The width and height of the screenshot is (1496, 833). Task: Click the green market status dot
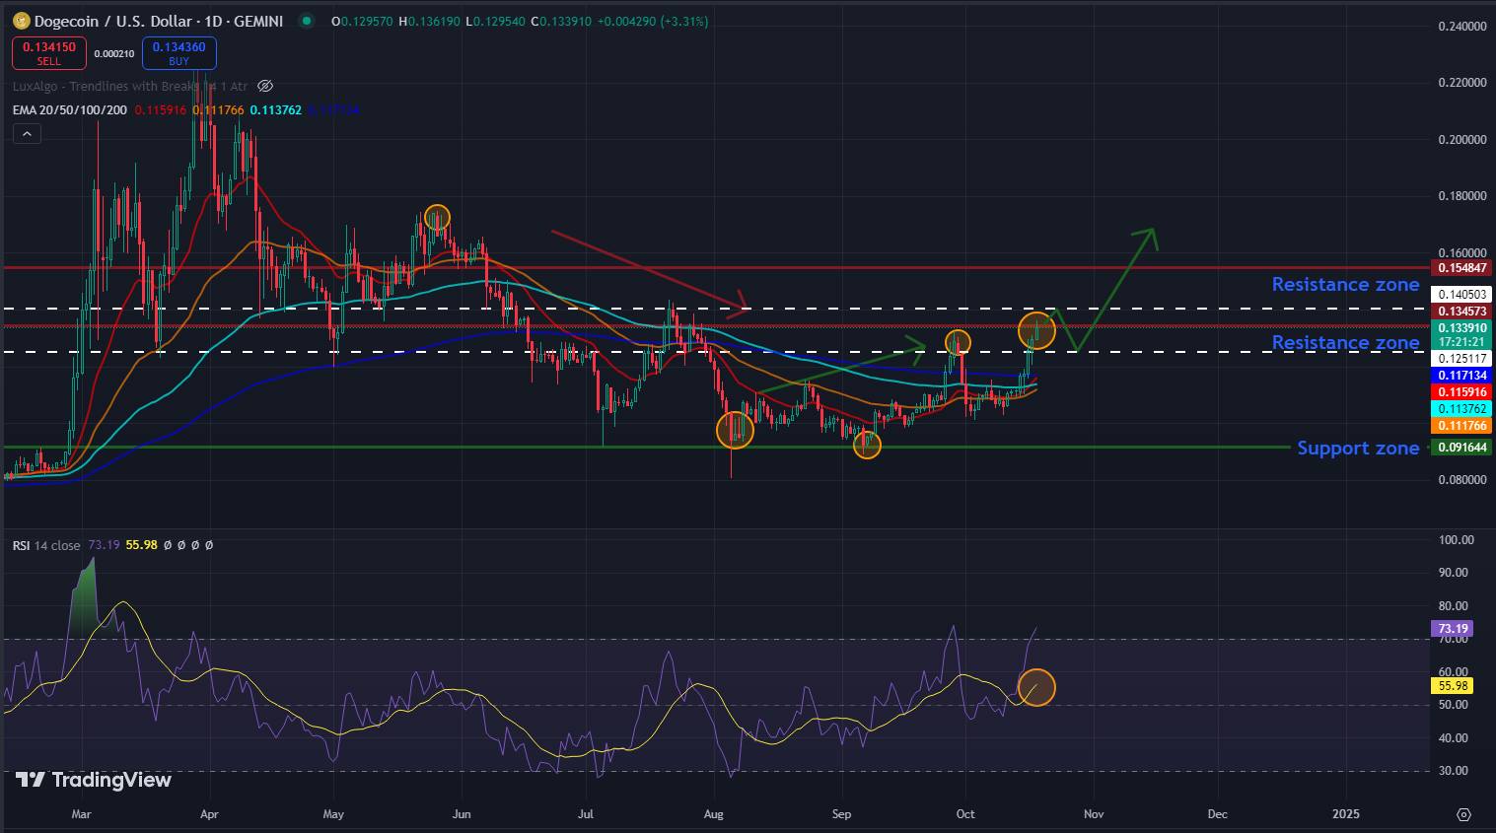(x=307, y=21)
